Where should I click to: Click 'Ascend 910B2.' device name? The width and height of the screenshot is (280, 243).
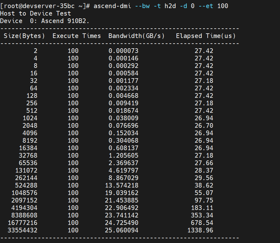65,21
